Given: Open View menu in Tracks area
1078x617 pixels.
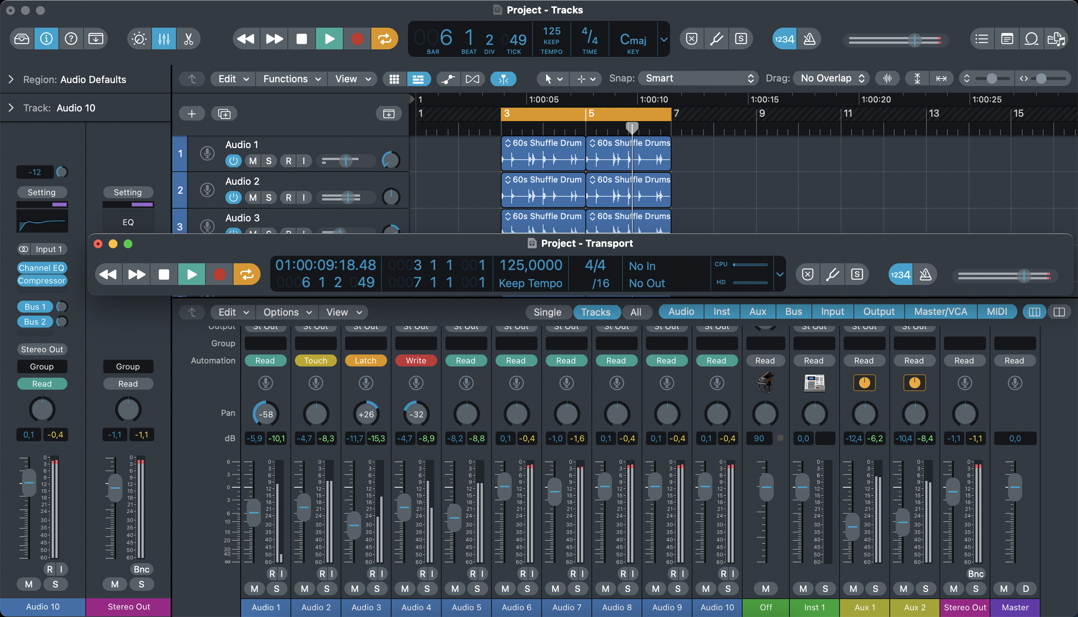Looking at the screenshot, I should [x=352, y=79].
